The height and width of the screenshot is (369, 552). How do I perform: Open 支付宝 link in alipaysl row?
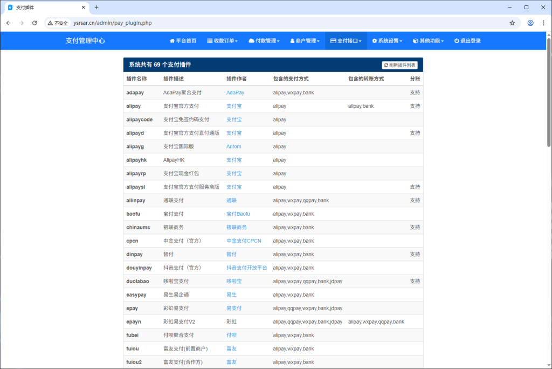tap(234, 187)
